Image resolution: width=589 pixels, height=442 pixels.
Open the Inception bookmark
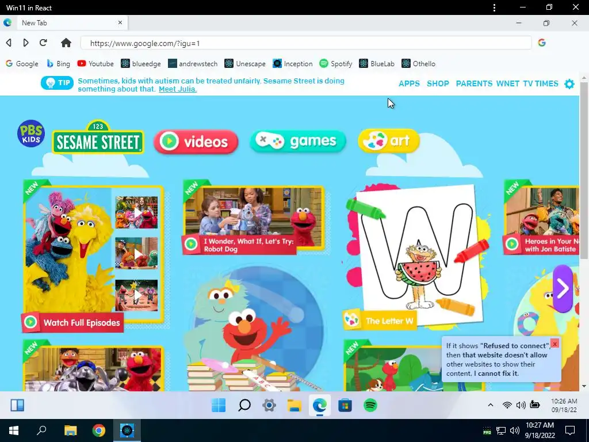point(293,63)
